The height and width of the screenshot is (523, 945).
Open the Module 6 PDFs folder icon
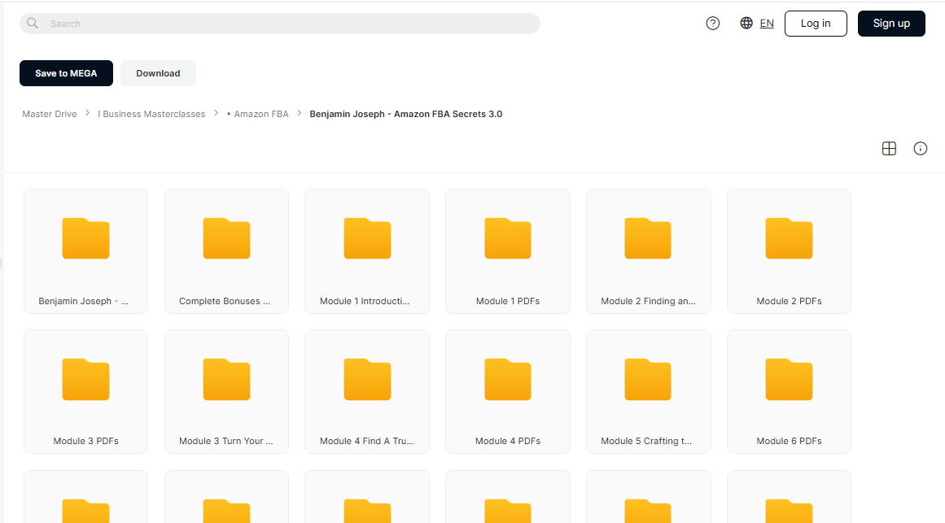789,379
